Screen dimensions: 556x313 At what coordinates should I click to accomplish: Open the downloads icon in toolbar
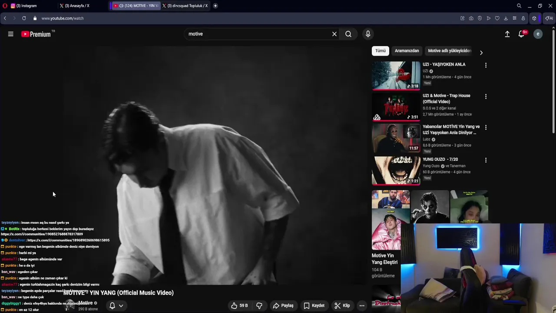point(506,18)
